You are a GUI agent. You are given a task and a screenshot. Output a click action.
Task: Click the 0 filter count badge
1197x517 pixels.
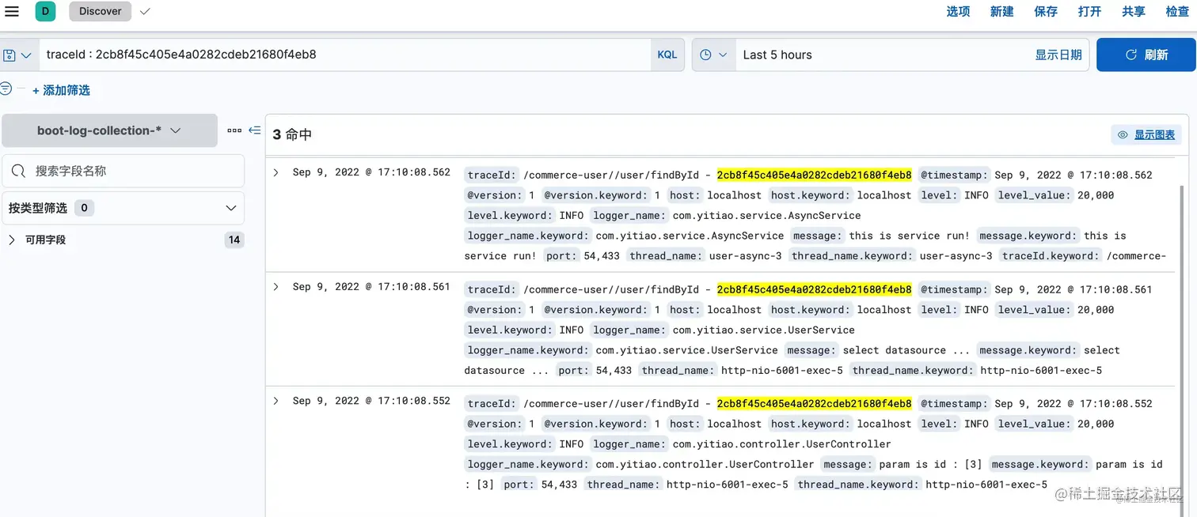[84, 208]
